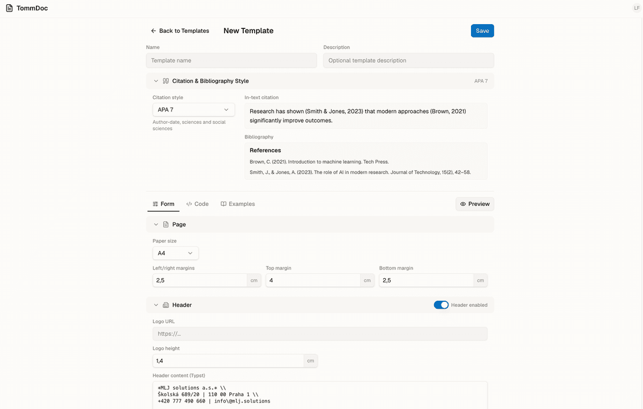Go back to Templates

click(x=180, y=31)
